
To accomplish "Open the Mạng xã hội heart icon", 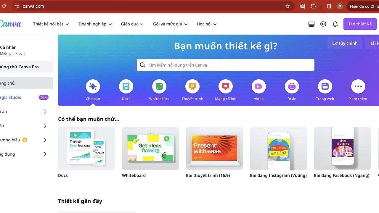I will tap(226, 86).
